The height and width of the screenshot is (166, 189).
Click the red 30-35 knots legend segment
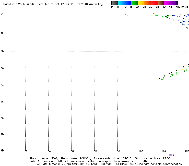[154, 3]
